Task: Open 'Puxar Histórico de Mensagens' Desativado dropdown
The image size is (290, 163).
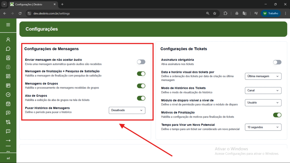Action: [127, 110]
